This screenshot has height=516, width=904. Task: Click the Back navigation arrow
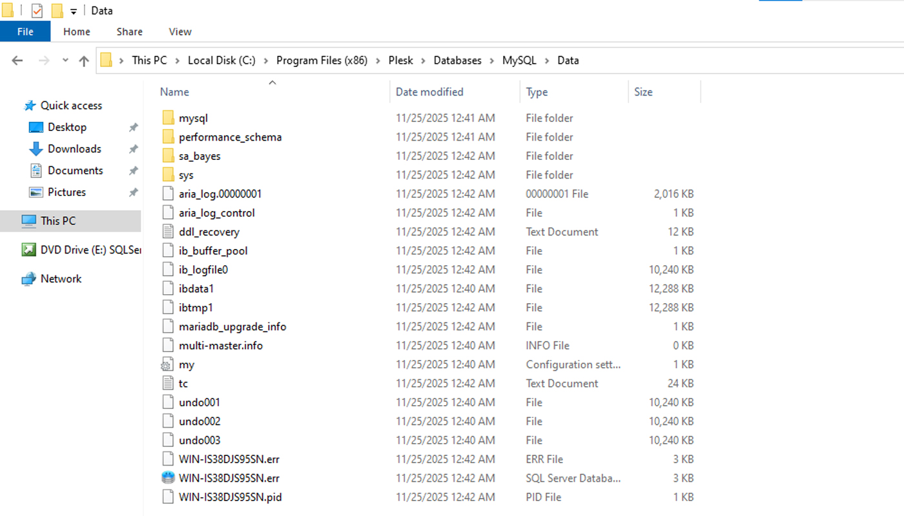point(17,61)
